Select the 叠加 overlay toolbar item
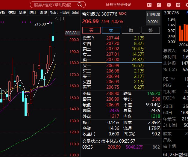Screen dimensions: 188x157 click(12, 13)
